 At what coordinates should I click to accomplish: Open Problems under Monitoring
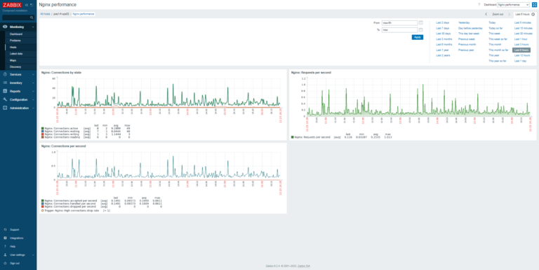click(x=15, y=41)
